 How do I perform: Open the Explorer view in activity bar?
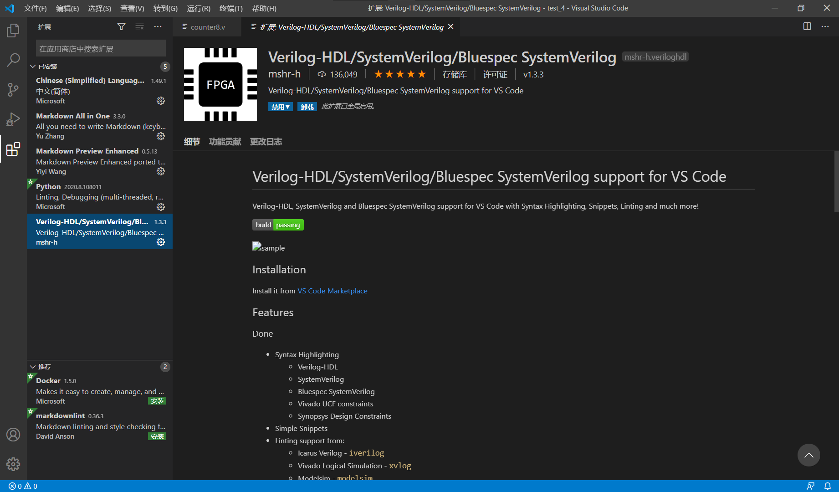click(13, 31)
